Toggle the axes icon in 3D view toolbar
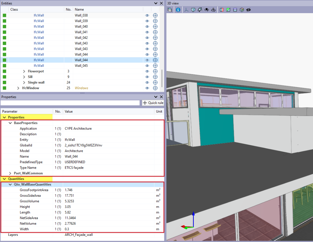This screenshot has width=313, height=242. pos(186,10)
